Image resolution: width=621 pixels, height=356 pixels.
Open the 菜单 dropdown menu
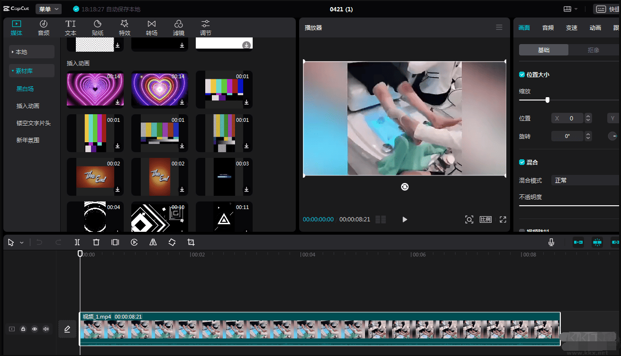click(x=49, y=9)
